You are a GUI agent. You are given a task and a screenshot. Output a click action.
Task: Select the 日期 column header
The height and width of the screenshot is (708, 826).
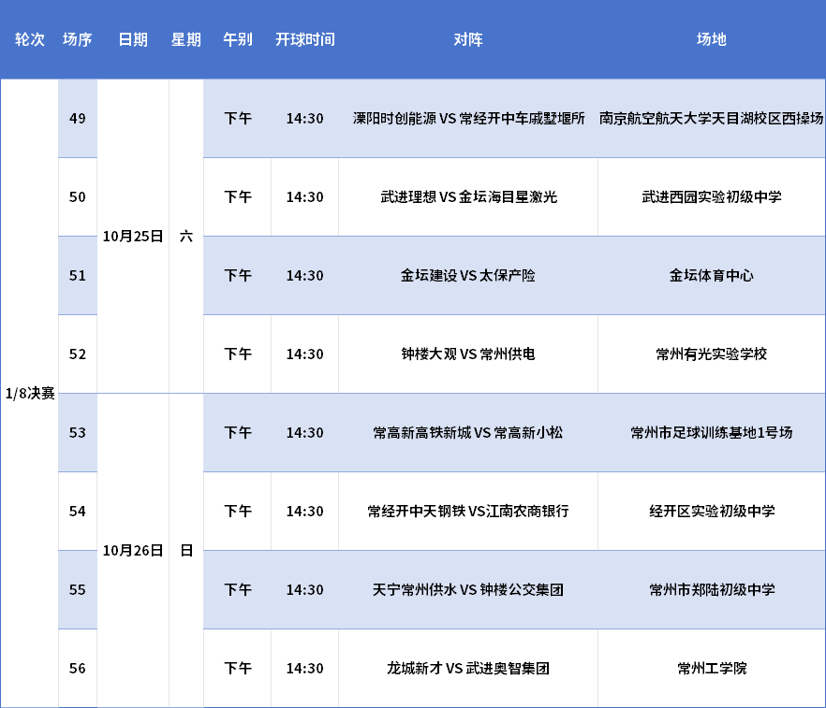pos(134,40)
